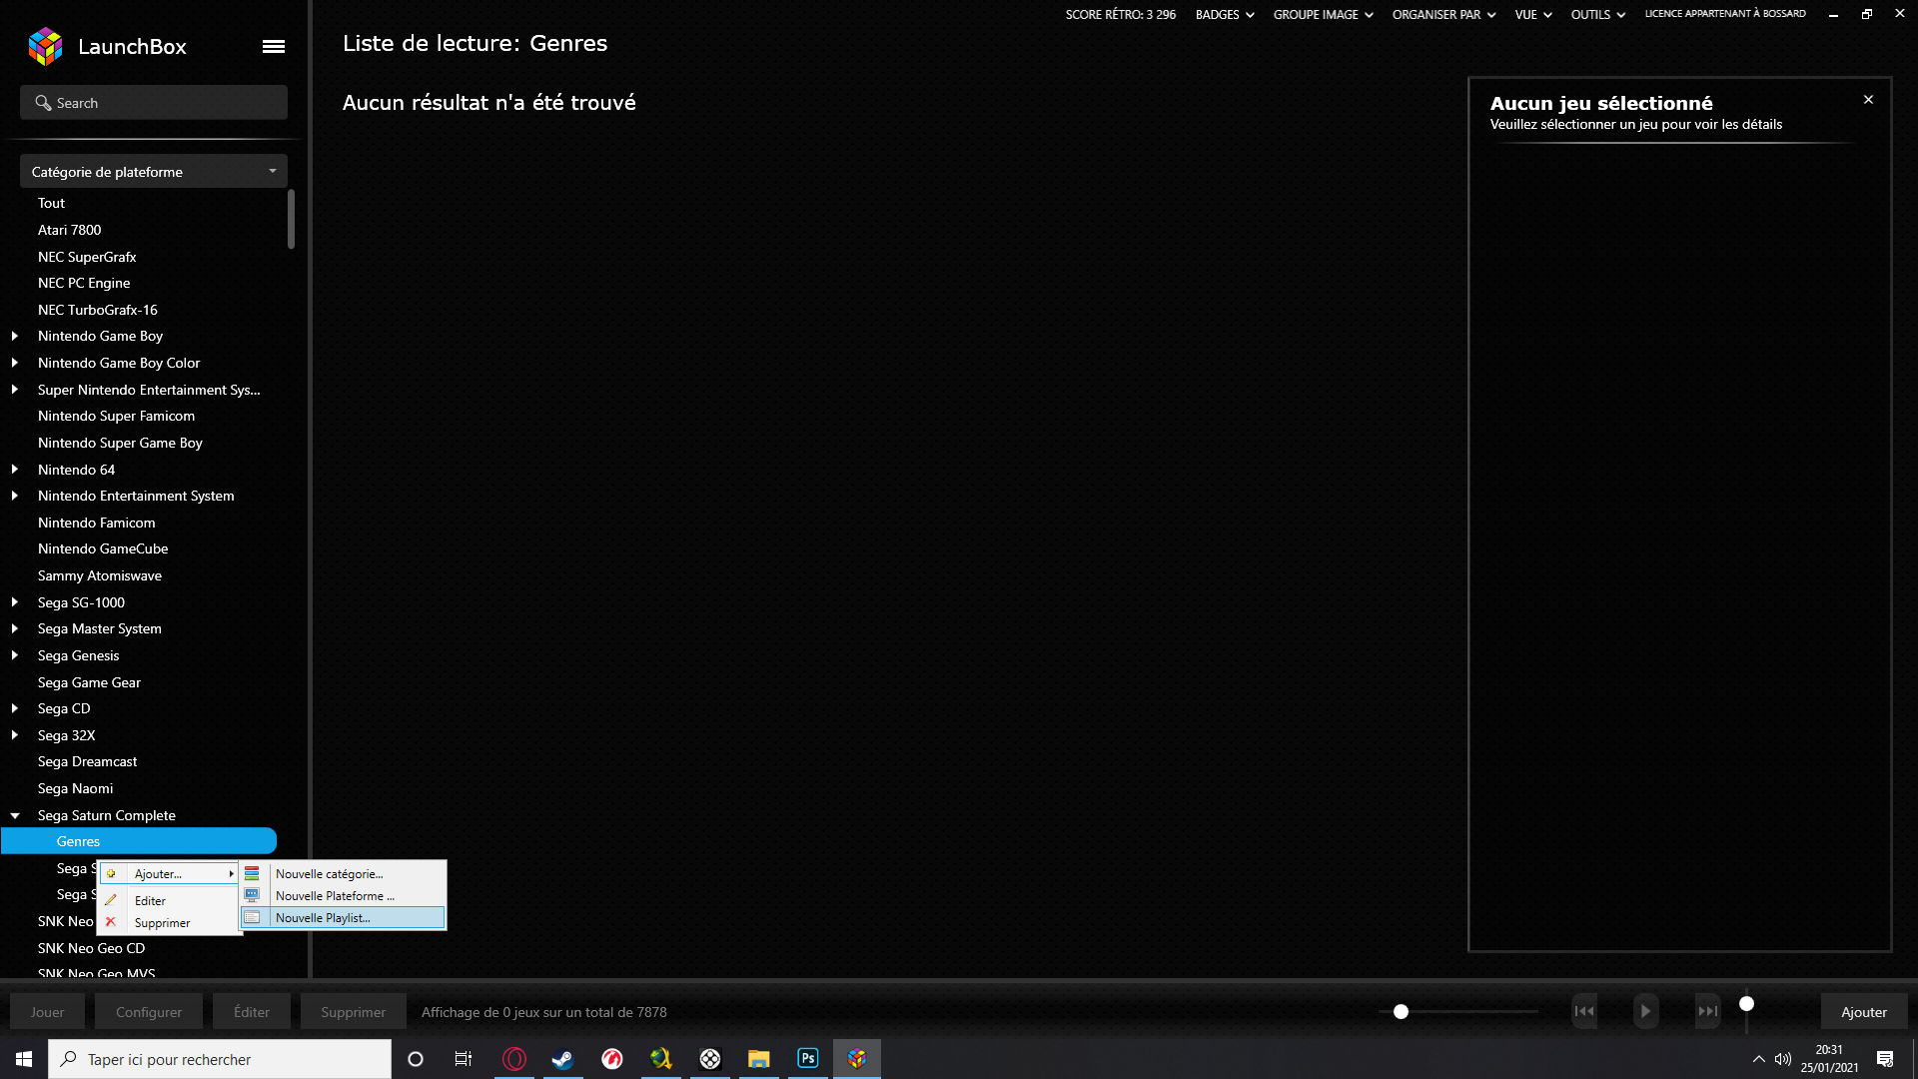Expand Sega Genesis tree node
This screenshot has width=1918, height=1079.
(15, 655)
